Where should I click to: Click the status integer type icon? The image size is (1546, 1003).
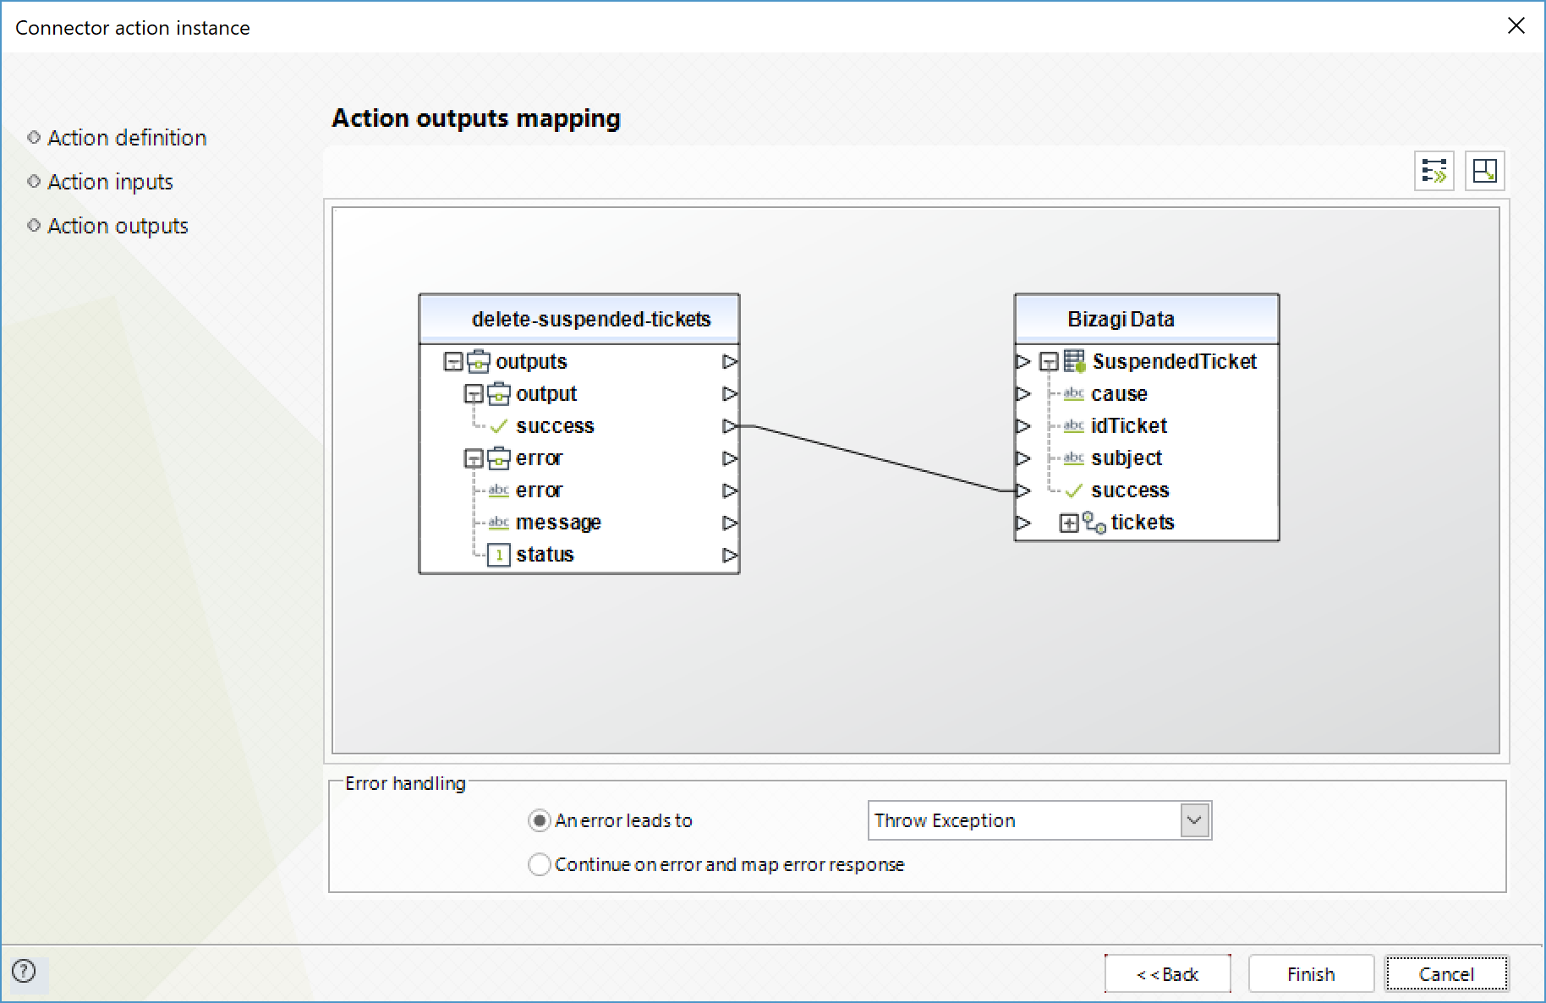[499, 555]
